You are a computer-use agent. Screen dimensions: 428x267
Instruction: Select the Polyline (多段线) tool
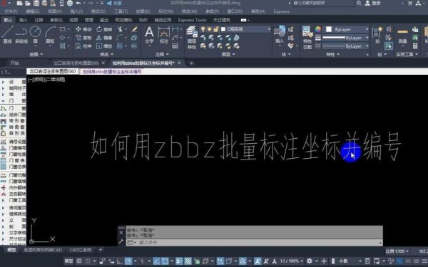click(x=21, y=35)
